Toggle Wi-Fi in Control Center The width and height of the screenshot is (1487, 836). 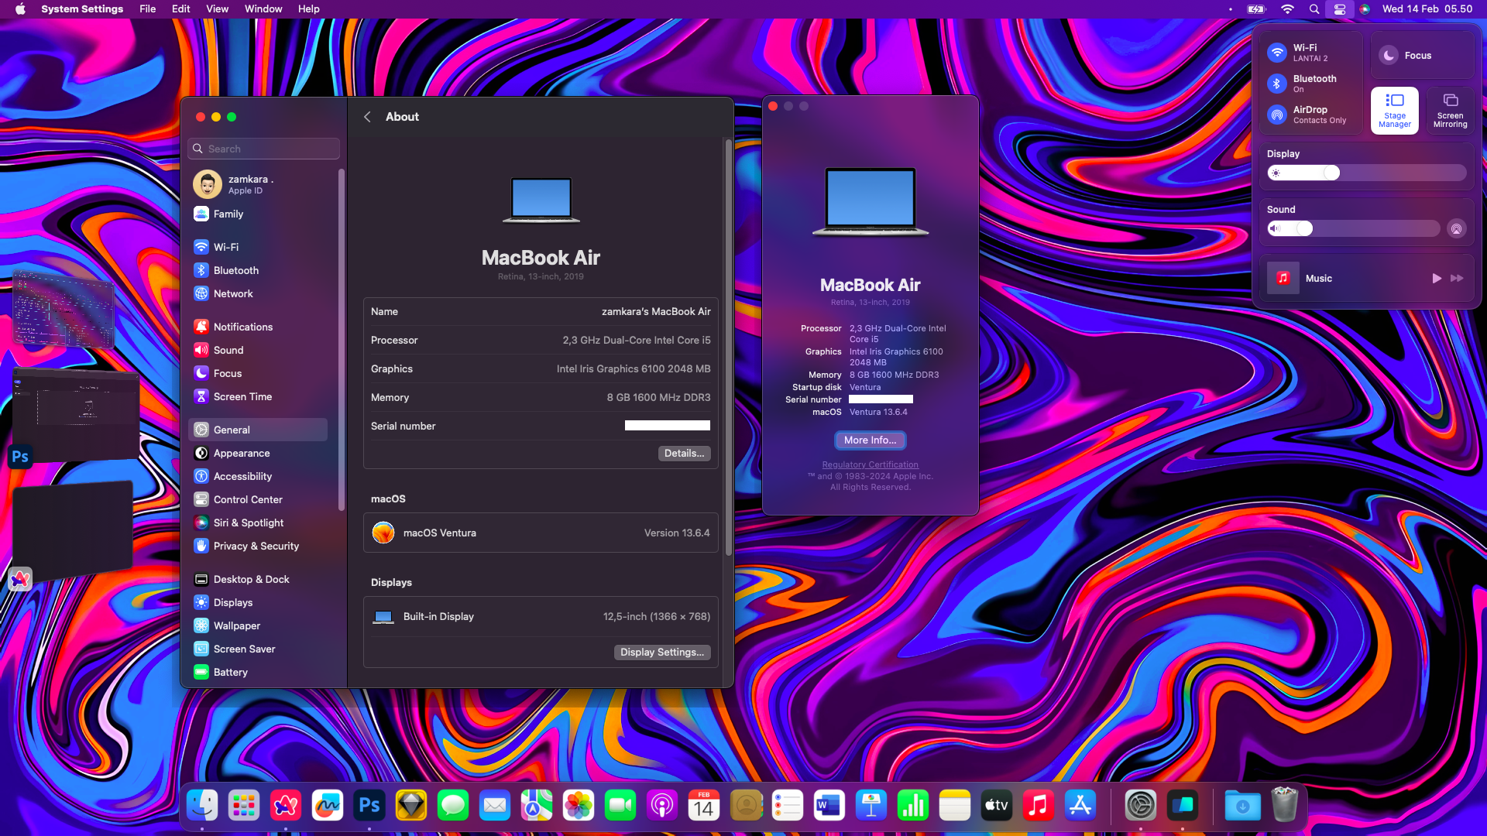[x=1277, y=53]
